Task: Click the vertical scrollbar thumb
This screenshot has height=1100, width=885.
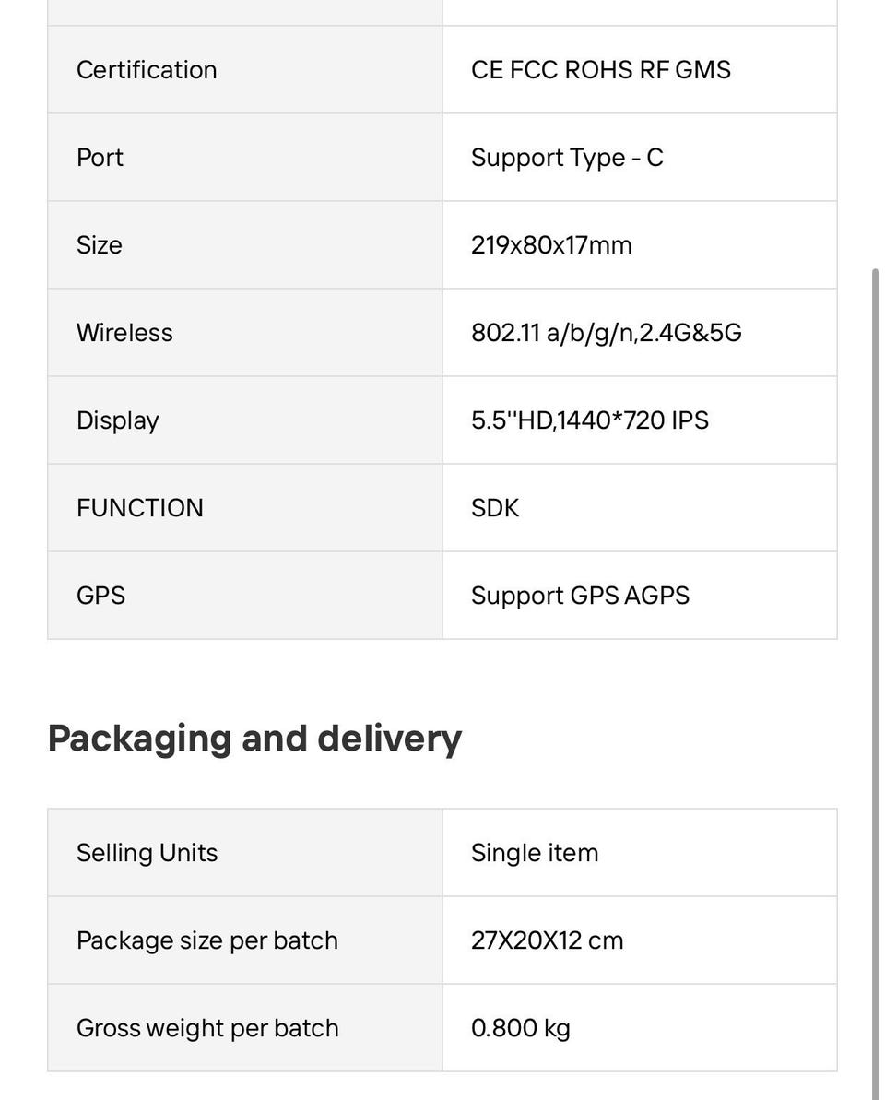Action: click(x=876, y=682)
